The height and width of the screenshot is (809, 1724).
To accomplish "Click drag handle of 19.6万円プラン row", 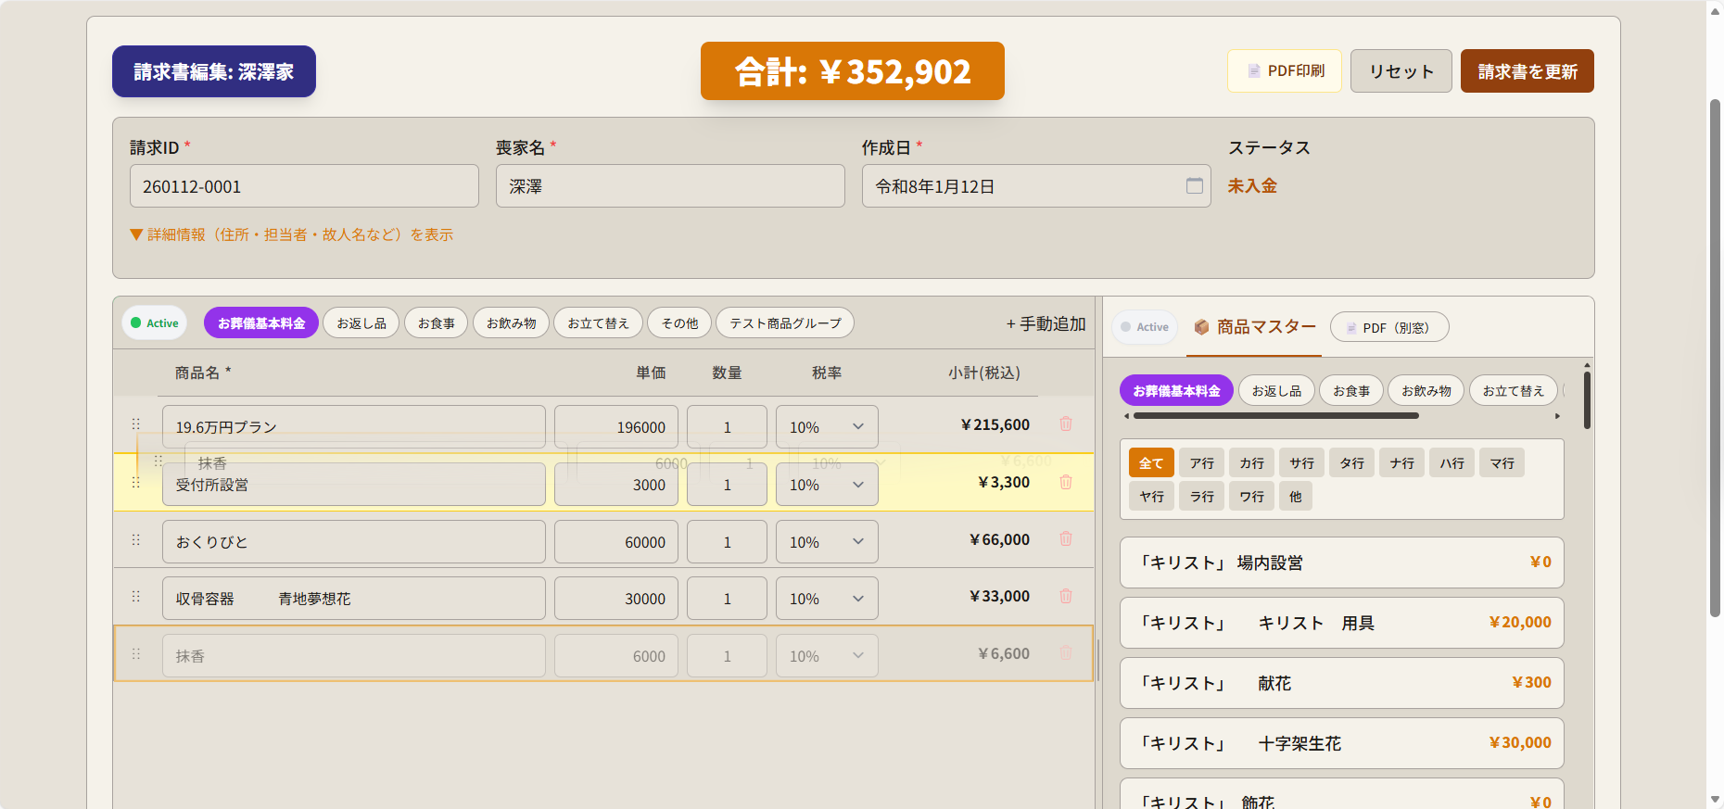I will click(x=136, y=424).
